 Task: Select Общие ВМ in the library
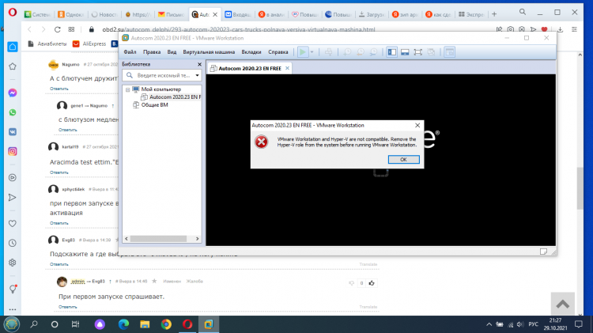(153, 104)
